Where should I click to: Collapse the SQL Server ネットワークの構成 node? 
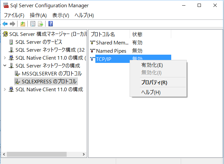pyautogui.click(x=5, y=66)
